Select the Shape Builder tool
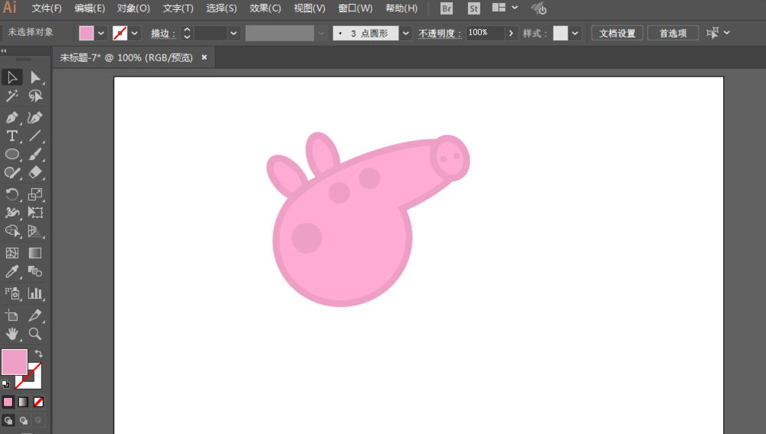Screen dimensions: 766x434 (12, 231)
